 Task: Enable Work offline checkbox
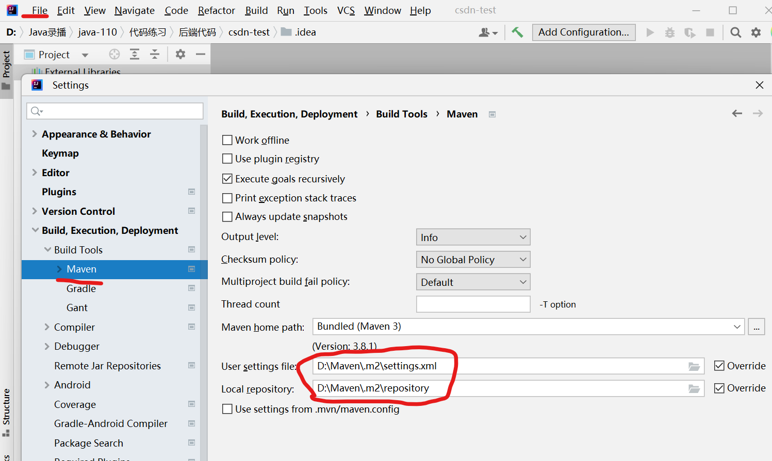(x=227, y=140)
